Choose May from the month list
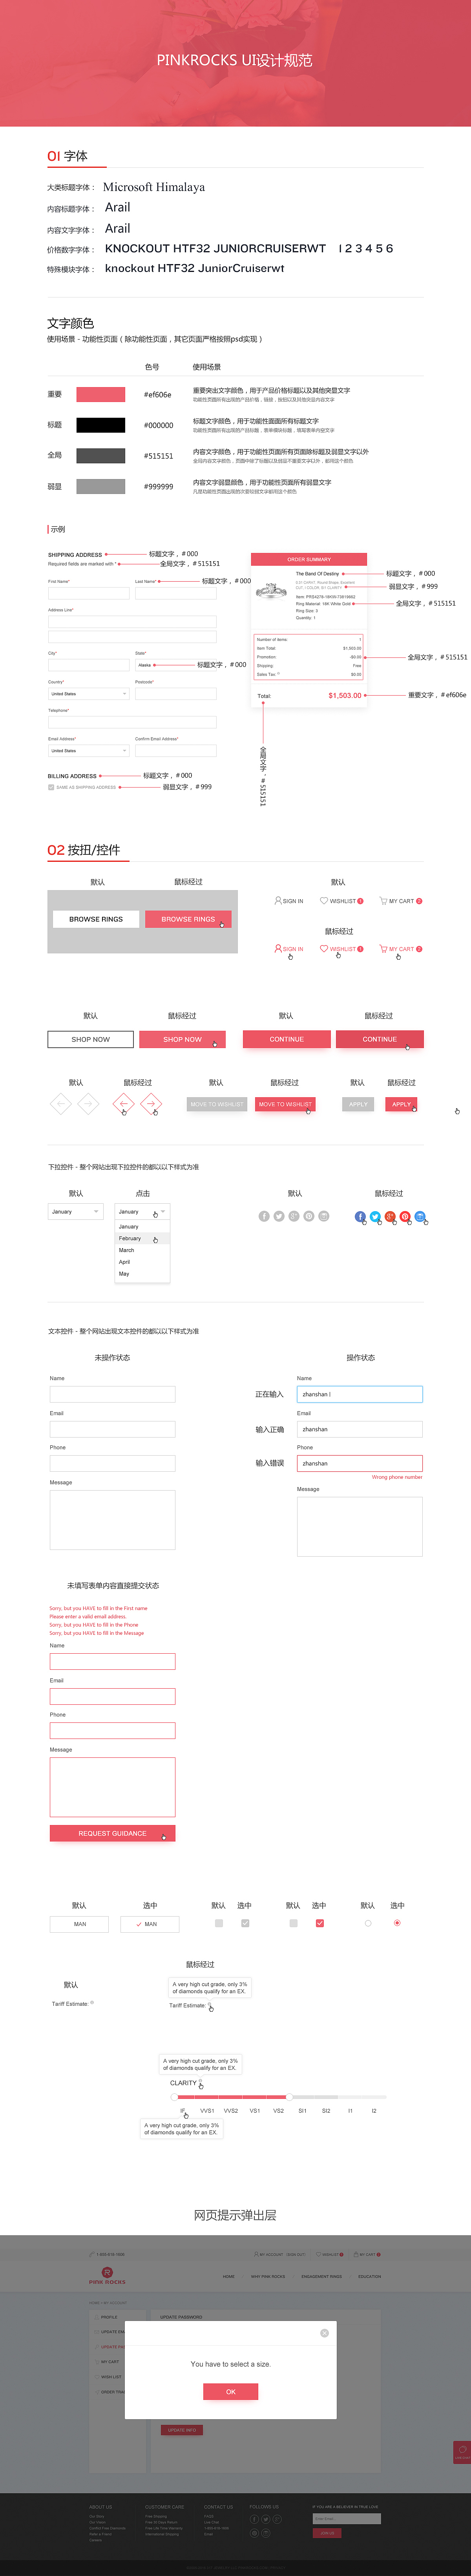This screenshot has height=2576, width=471. click(x=142, y=1274)
